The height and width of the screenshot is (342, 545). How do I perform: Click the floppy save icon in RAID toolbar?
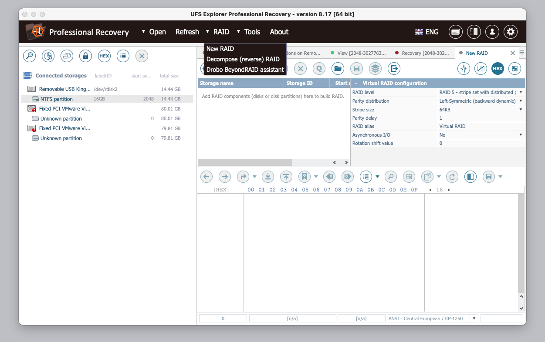pyautogui.click(x=356, y=68)
